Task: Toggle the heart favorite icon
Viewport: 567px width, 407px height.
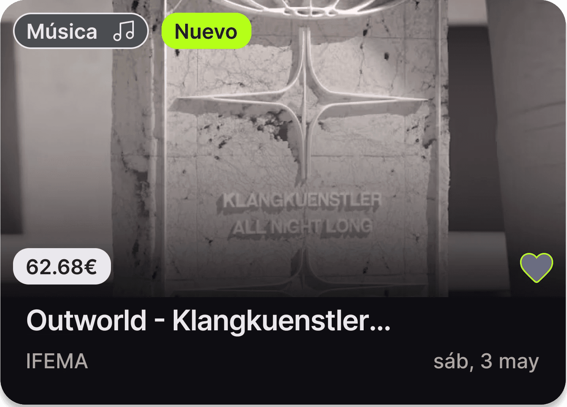Action: point(537,268)
